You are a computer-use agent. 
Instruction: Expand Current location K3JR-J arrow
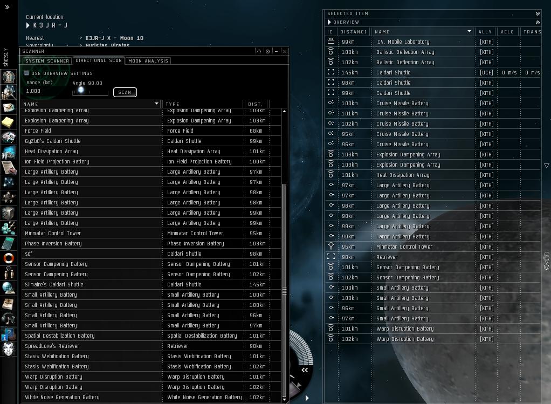point(28,25)
